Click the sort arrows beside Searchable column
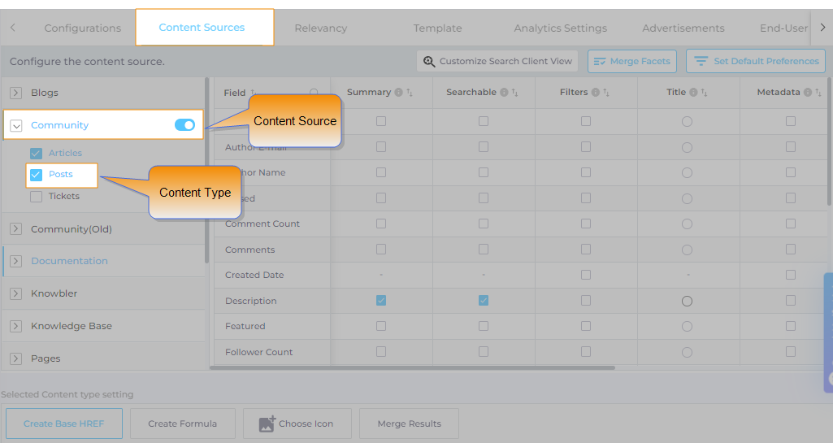 pos(515,93)
